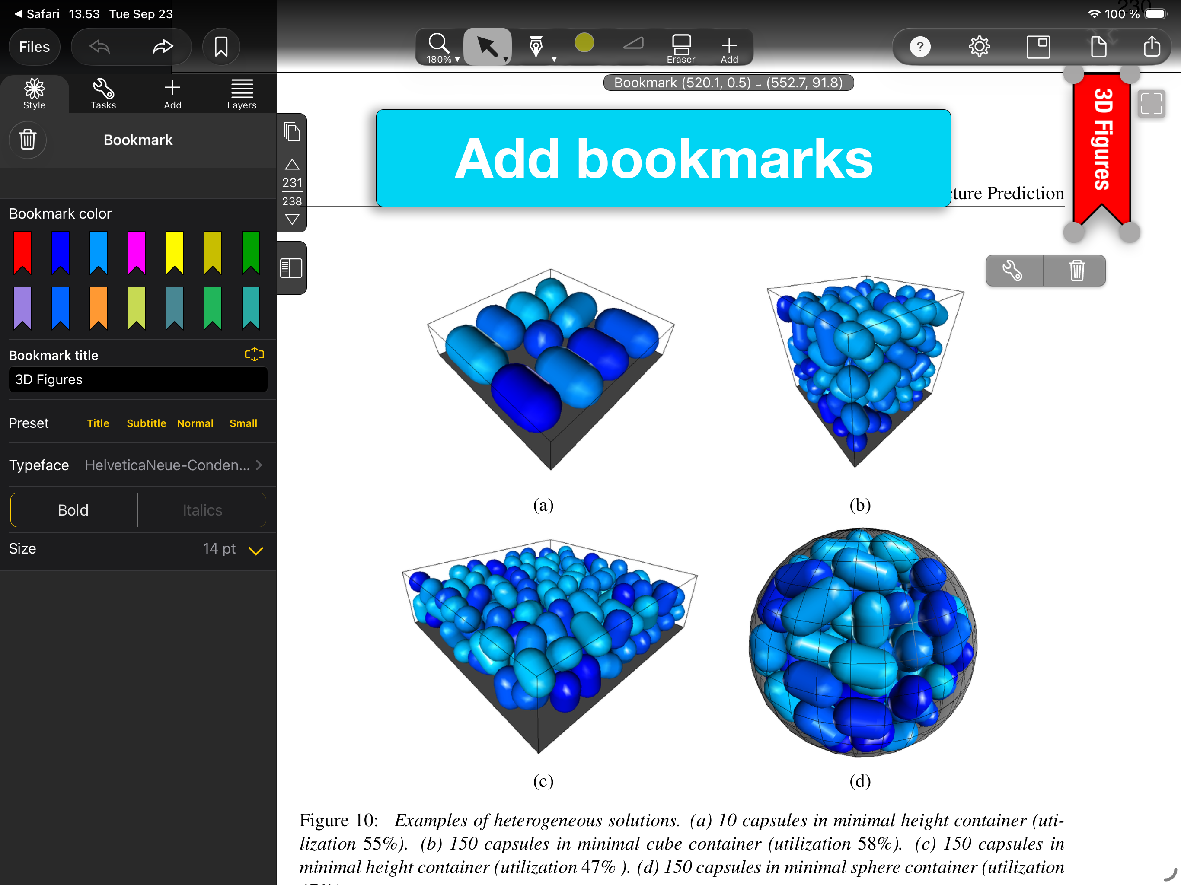Toggle Italics text style
This screenshot has width=1181, height=885.
click(x=202, y=510)
